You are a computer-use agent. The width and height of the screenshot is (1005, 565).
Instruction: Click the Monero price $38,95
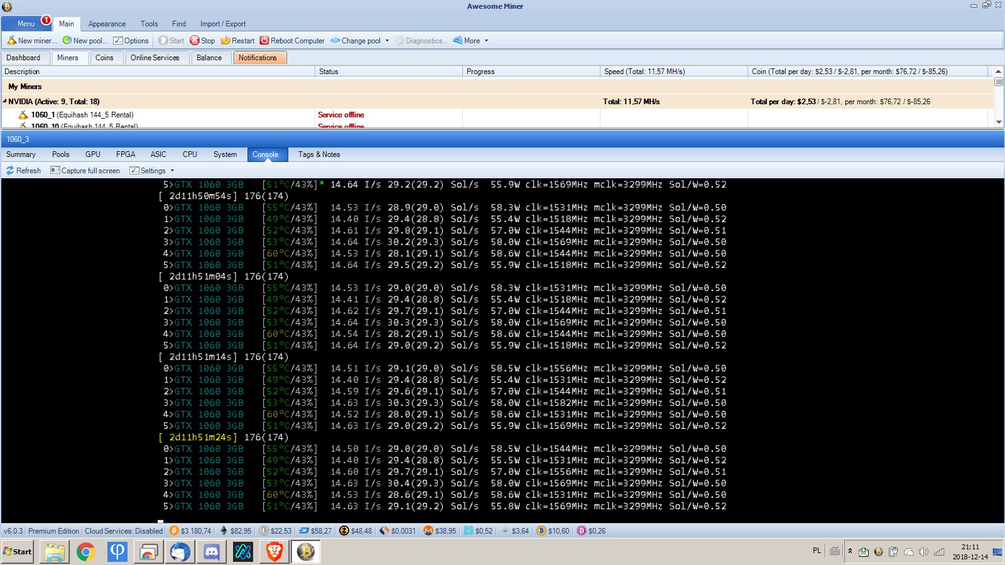pos(440,531)
